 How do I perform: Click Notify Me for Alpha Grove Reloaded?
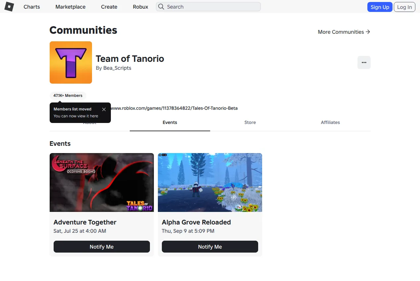tap(210, 247)
